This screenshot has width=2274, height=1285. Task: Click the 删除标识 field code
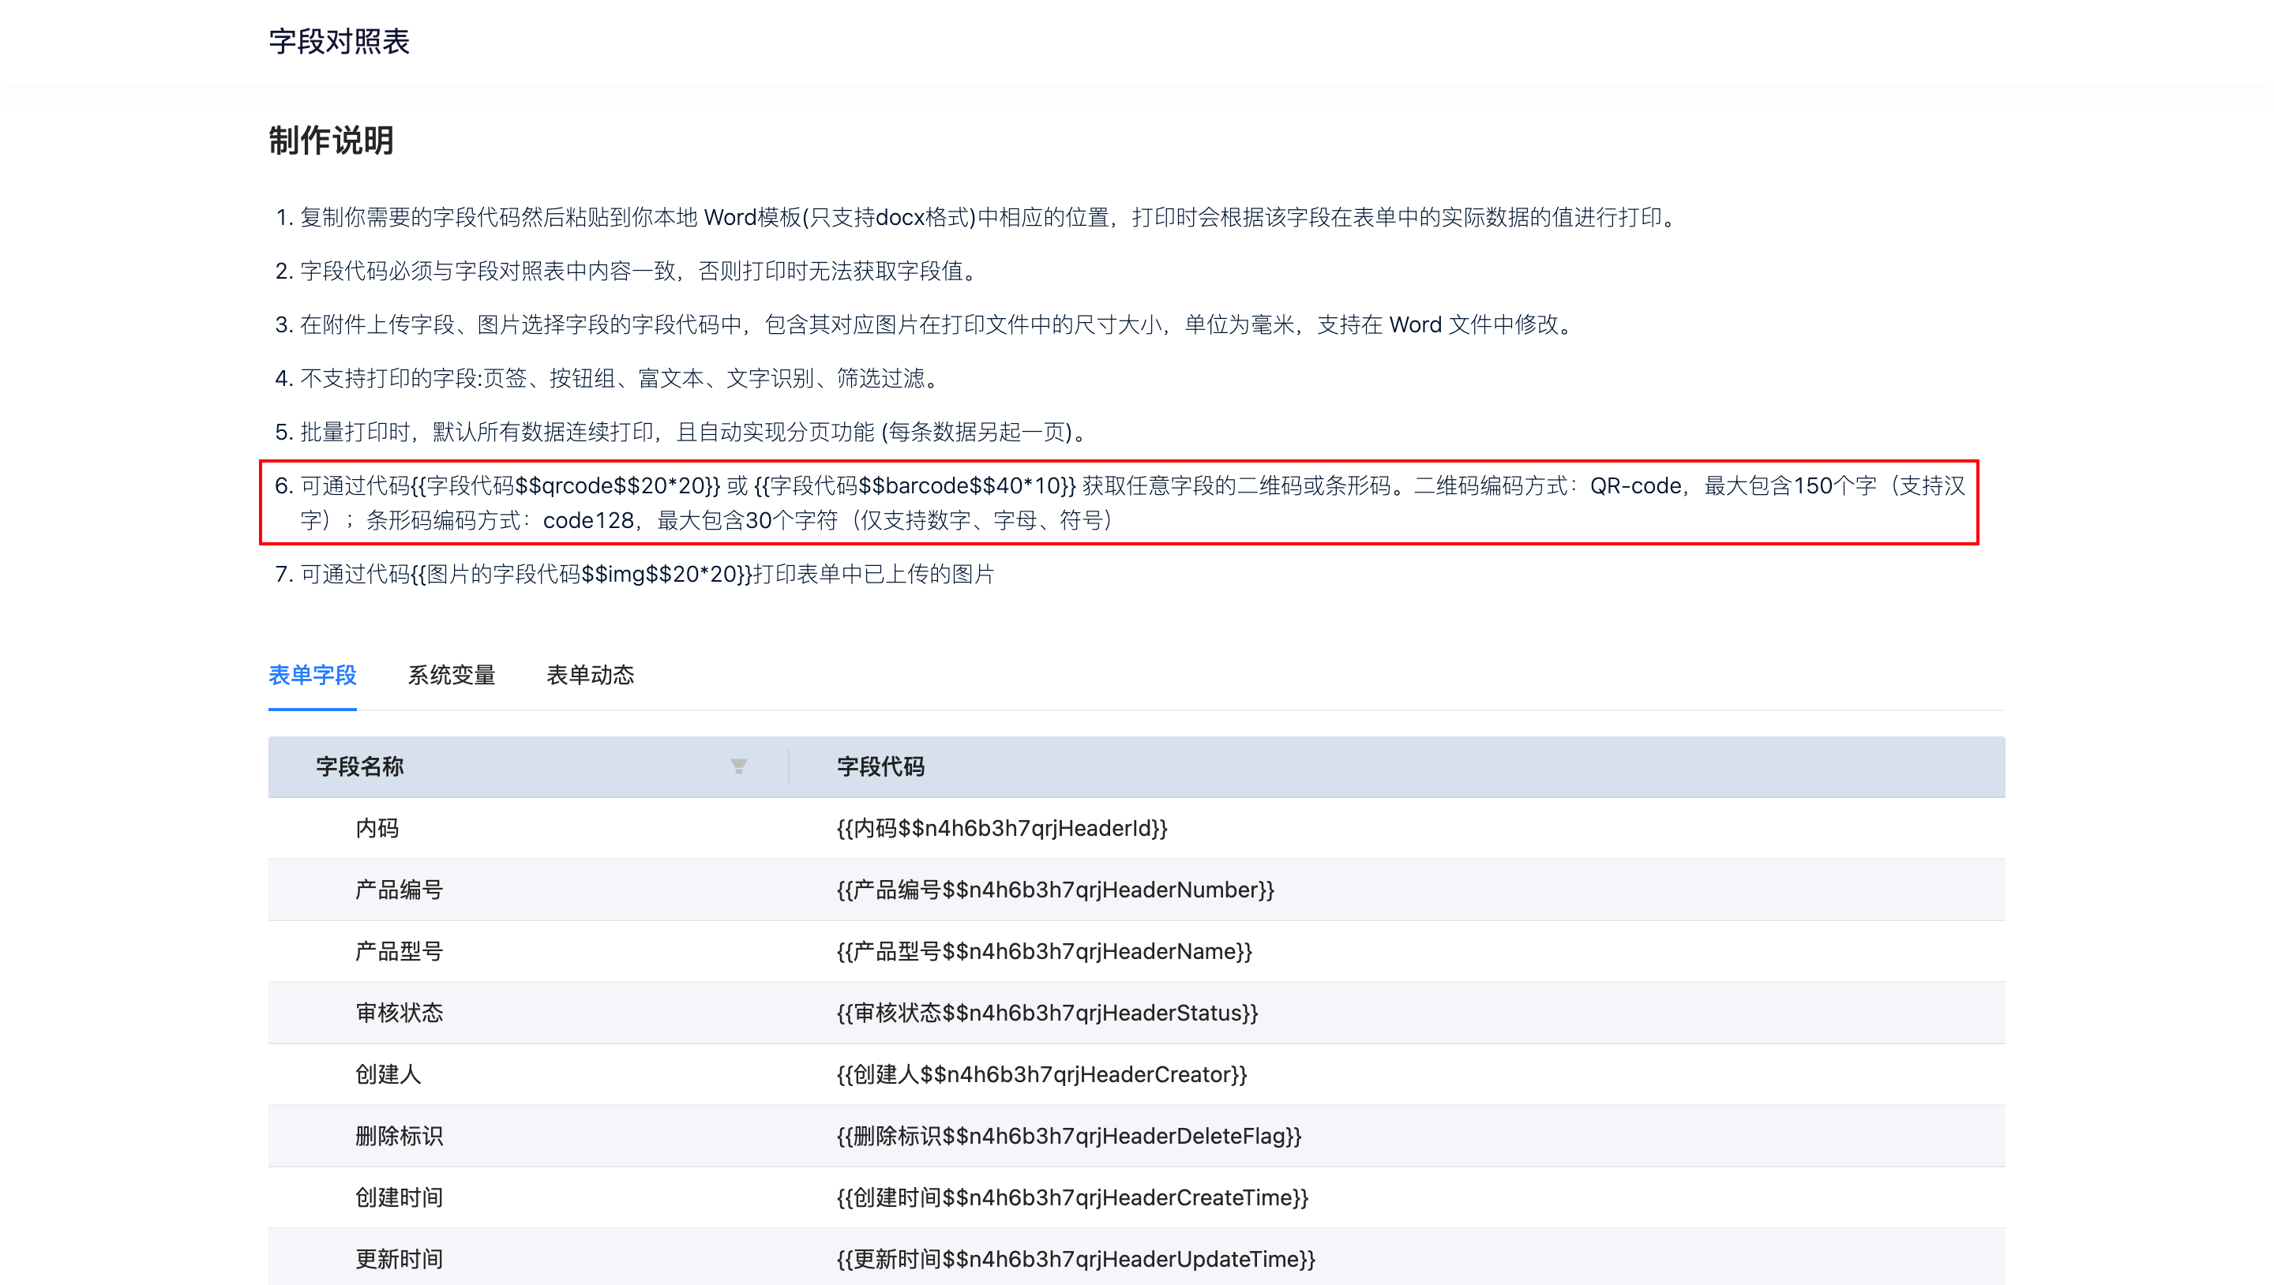(x=1069, y=1136)
